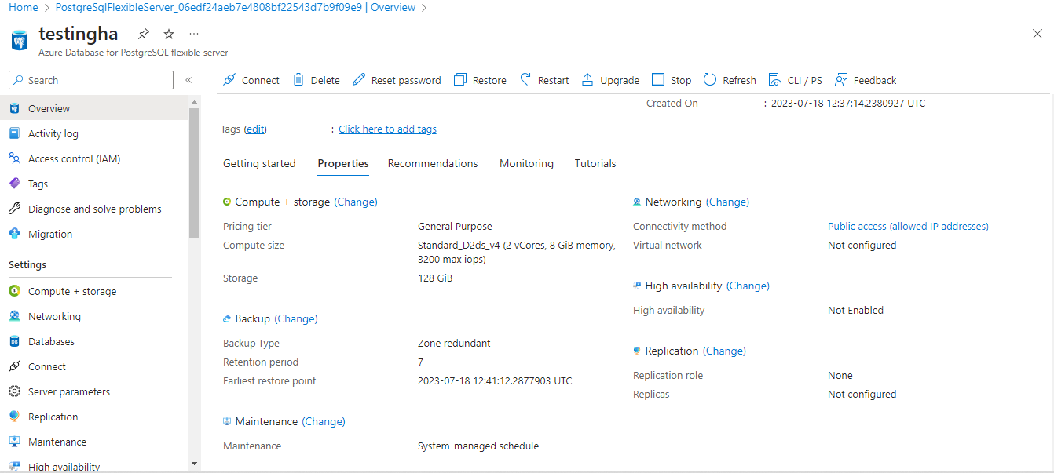Click the Restore toolbar icon
Screen dimensions: 1054x473
pyautogui.click(x=460, y=79)
